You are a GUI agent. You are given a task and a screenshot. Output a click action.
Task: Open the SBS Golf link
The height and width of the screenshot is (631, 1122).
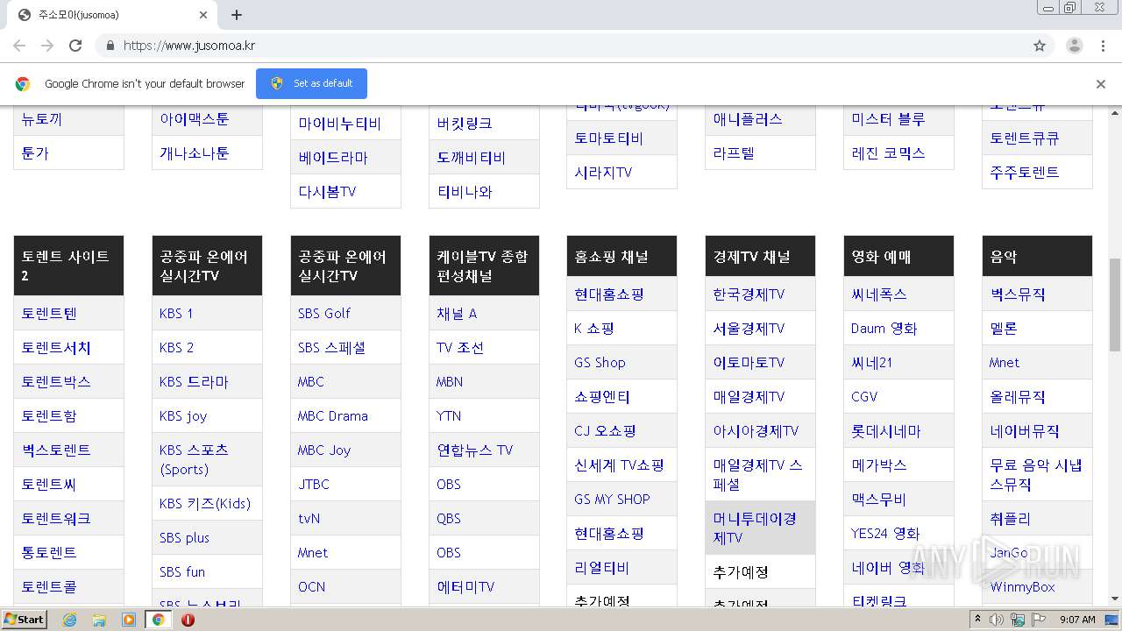[x=324, y=314]
